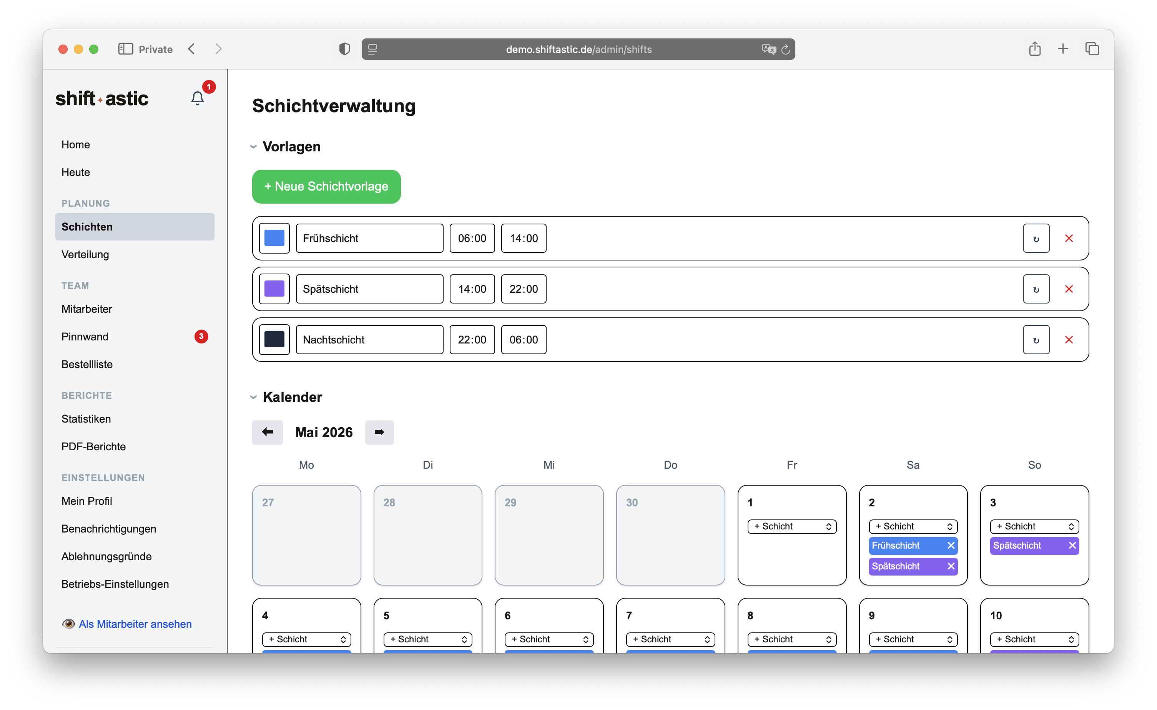This screenshot has height=710, width=1157.
Task: Remove Spätschicht from May 3
Action: (1072, 545)
